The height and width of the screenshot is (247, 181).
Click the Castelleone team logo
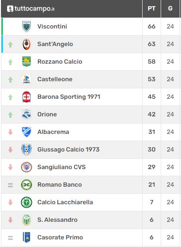pyautogui.click(x=27, y=79)
